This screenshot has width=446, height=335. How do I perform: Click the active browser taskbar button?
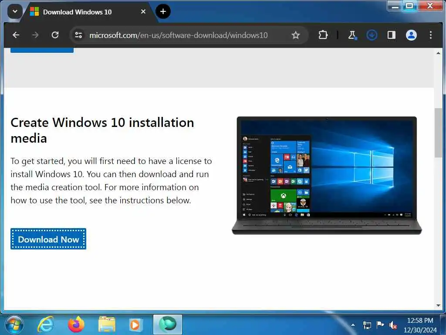click(168, 325)
